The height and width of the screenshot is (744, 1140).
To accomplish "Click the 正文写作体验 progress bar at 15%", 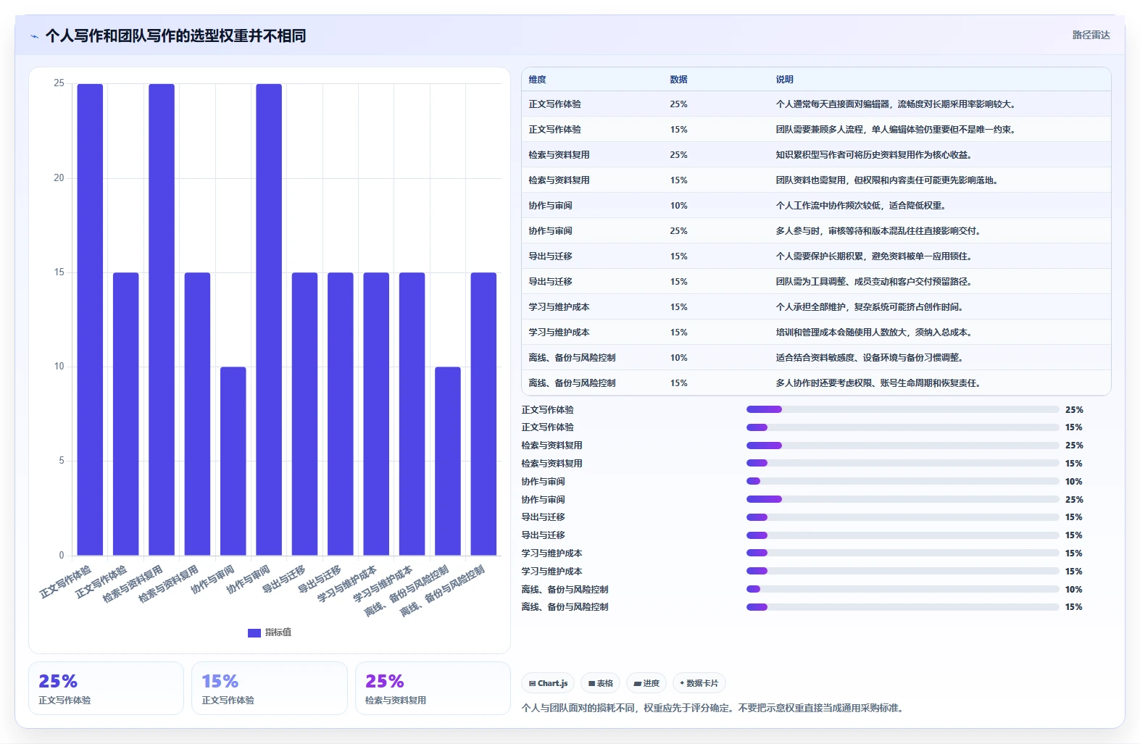I will (x=902, y=427).
